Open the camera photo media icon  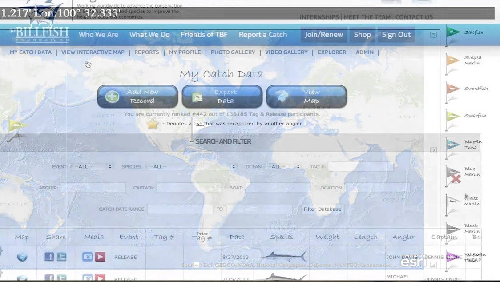coord(88,257)
